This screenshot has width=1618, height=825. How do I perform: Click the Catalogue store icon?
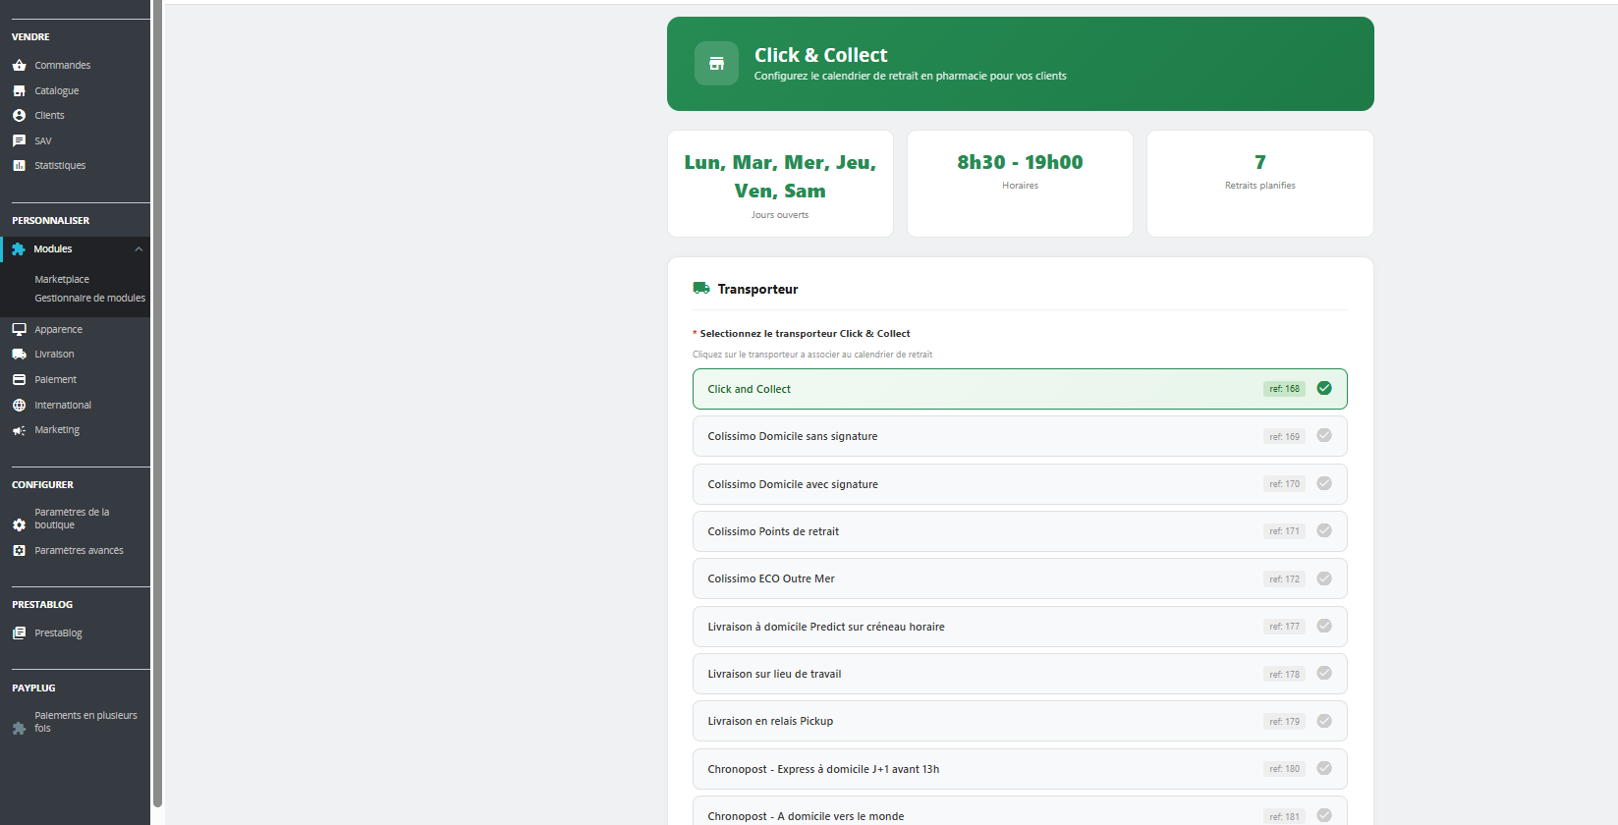(x=19, y=90)
